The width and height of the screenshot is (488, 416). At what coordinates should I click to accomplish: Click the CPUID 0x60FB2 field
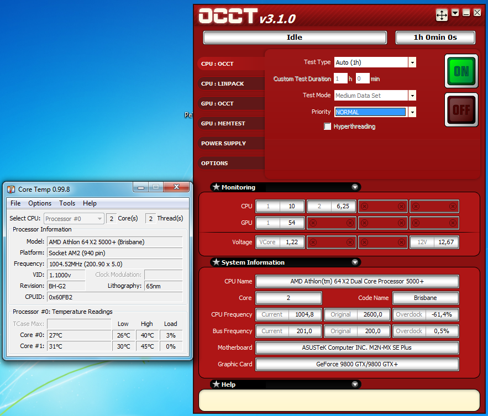click(x=115, y=297)
